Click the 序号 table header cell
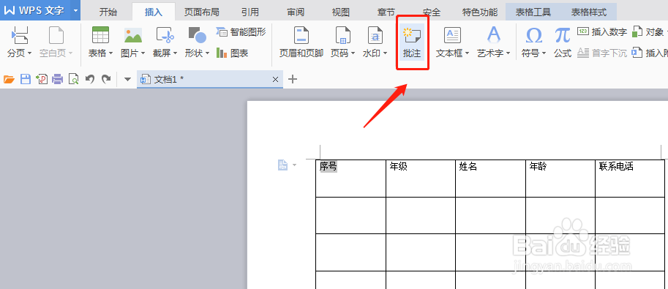This screenshot has width=668, height=289. (x=350, y=179)
